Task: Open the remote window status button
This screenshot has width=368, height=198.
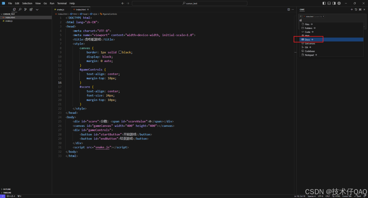Action: pyautogui.click(x=3, y=196)
